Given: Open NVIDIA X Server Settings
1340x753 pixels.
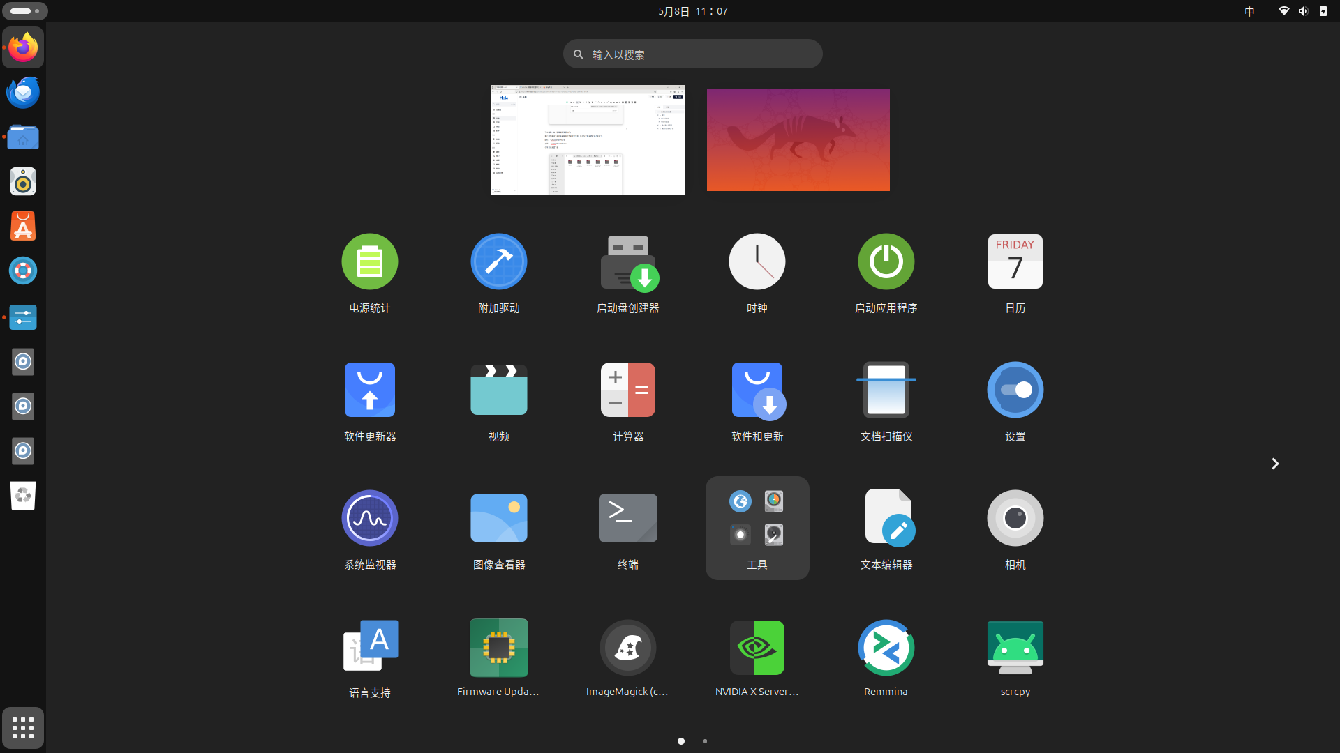Looking at the screenshot, I should [x=757, y=648].
